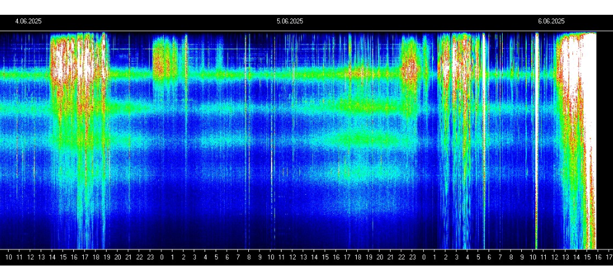Click the 5.06.2025 date label
The width and height of the screenshot is (613, 276).
click(x=290, y=21)
